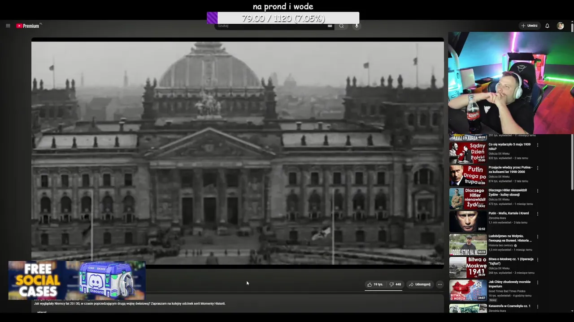This screenshot has height=322, width=574.
Task: Visit Oblicza XX Wieku channel under 'Bitwa o Moskwę'
Action: [x=499, y=268]
